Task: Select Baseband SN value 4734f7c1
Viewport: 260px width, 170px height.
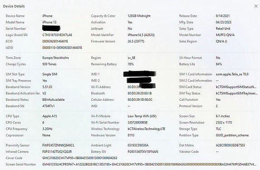Action: pyautogui.click(x=48, y=106)
